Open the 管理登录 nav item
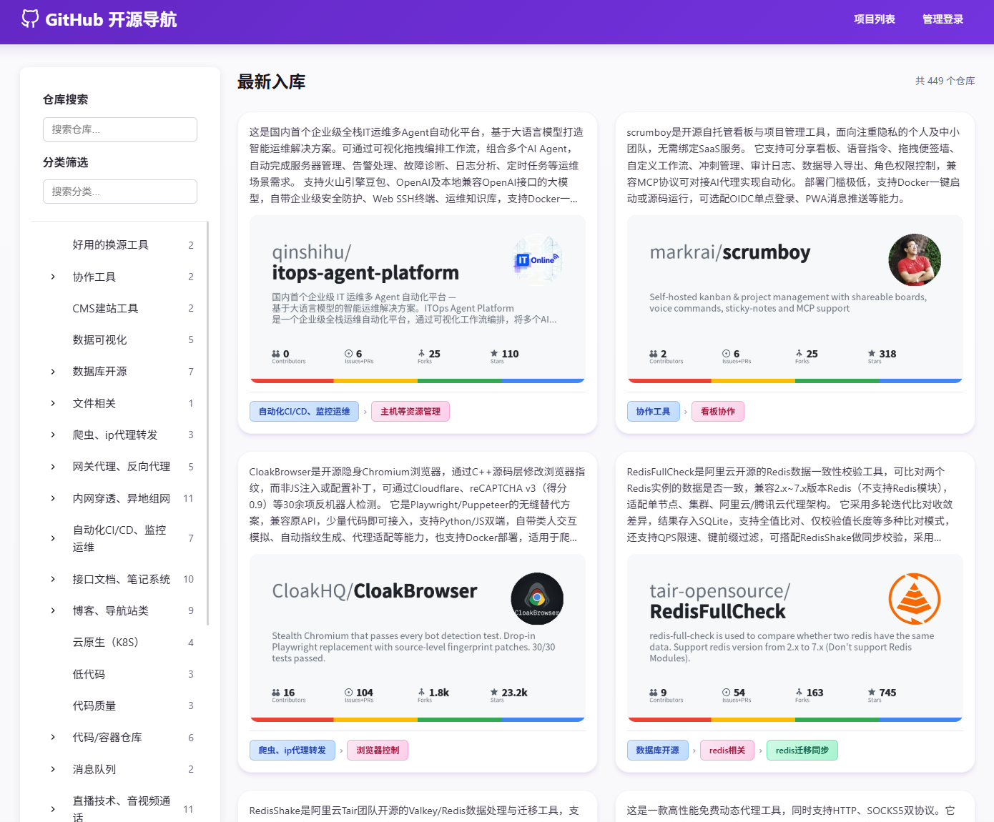994x822 pixels. tap(943, 19)
